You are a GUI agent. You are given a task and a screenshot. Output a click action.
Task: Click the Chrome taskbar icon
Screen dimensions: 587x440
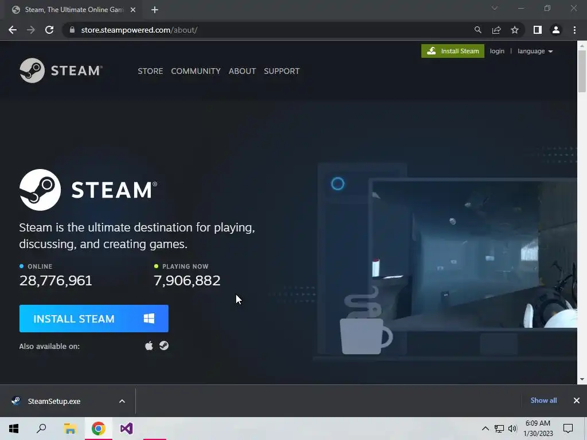pyautogui.click(x=99, y=429)
